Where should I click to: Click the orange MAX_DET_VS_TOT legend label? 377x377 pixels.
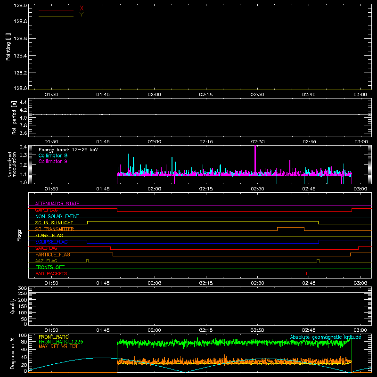pyautogui.click(x=58, y=346)
